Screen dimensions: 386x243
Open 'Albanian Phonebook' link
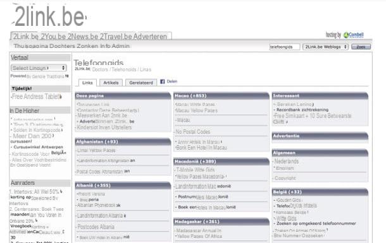(x=99, y=205)
